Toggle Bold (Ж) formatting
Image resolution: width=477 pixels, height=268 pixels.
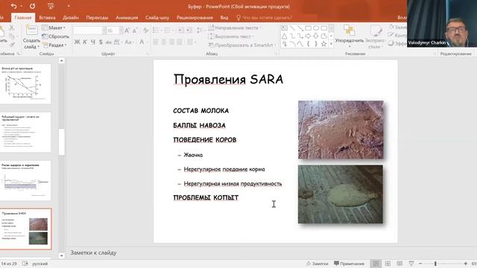[77, 42]
